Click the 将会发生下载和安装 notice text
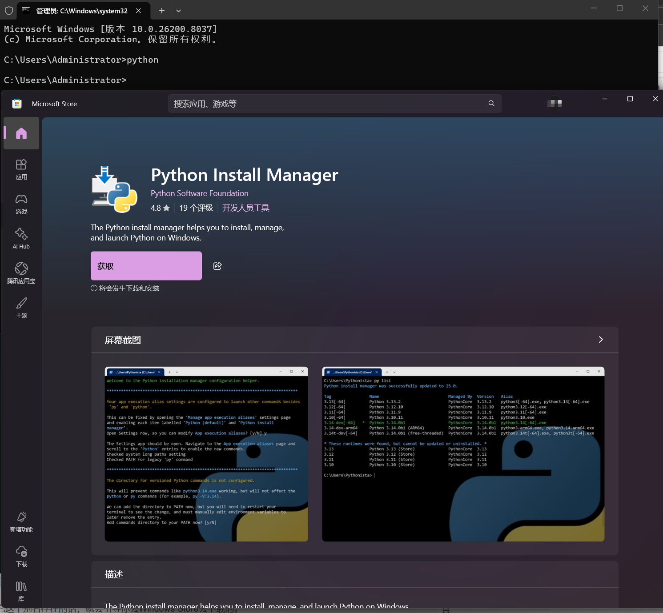Viewport: 663px width, 613px height. [x=125, y=288]
